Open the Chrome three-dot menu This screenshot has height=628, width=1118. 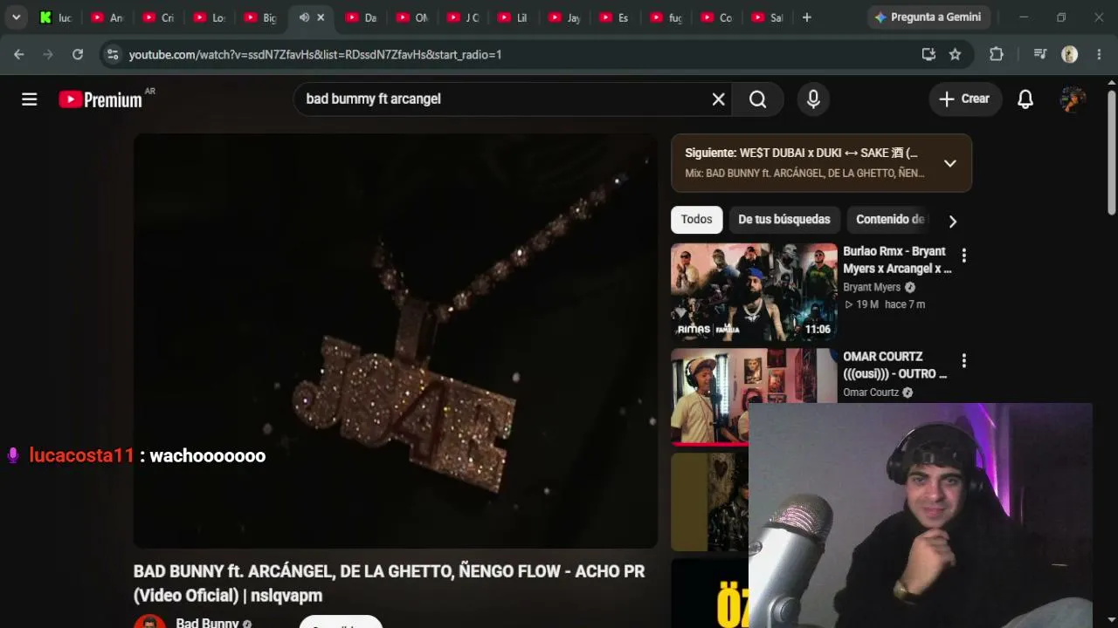(1099, 54)
